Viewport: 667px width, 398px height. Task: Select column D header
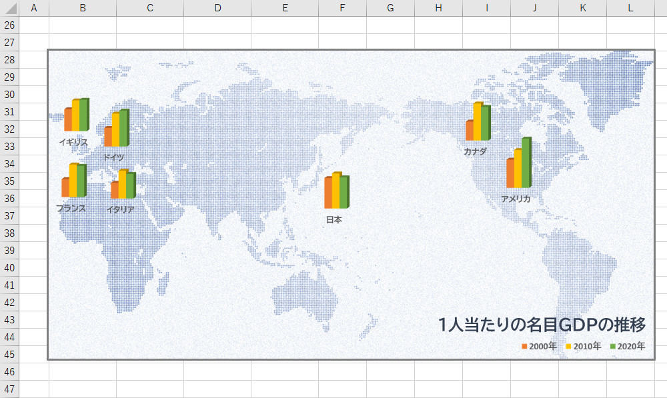217,8
